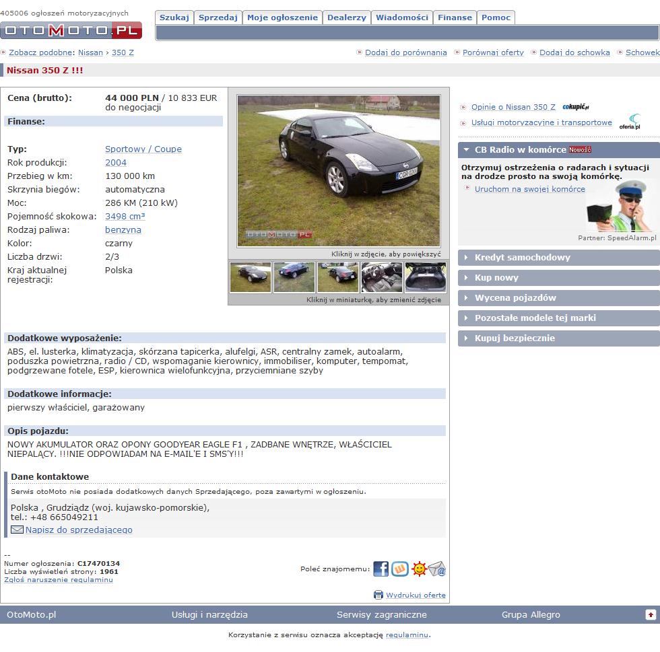
Task: Open Porównaj oferty link
Action: [493, 52]
